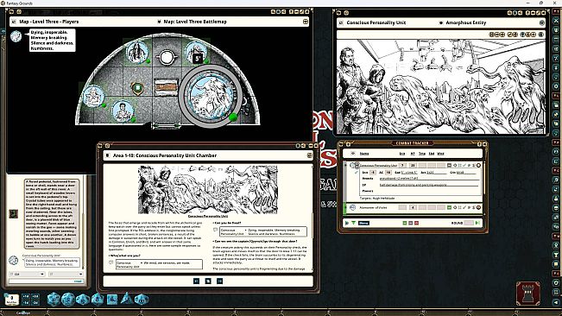
Task: Click chat bubble icon beside 'We mind' text
Action: tap(111, 262)
